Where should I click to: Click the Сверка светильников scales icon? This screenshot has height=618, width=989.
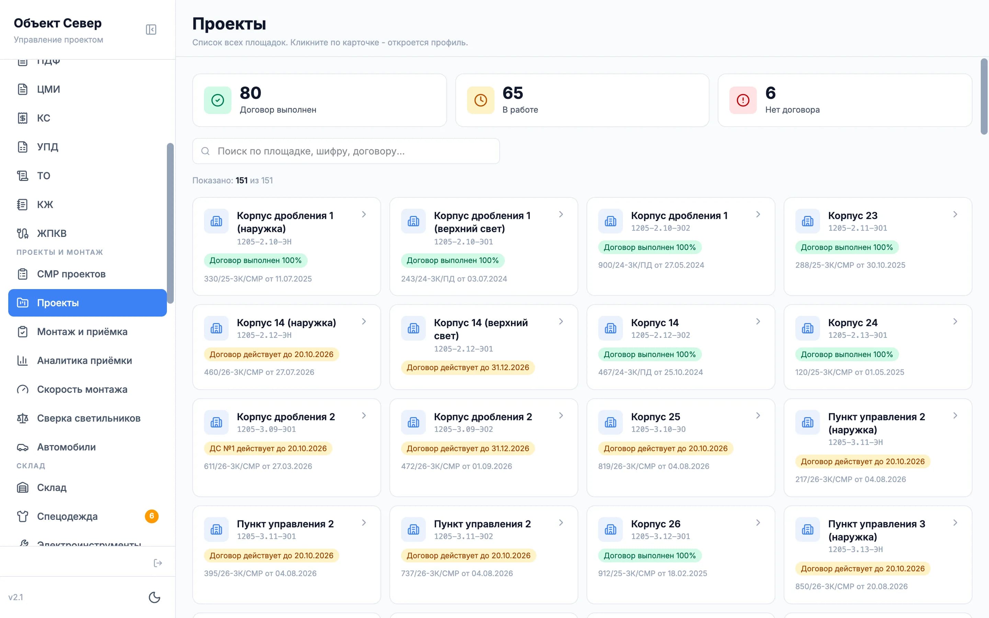[x=22, y=418]
